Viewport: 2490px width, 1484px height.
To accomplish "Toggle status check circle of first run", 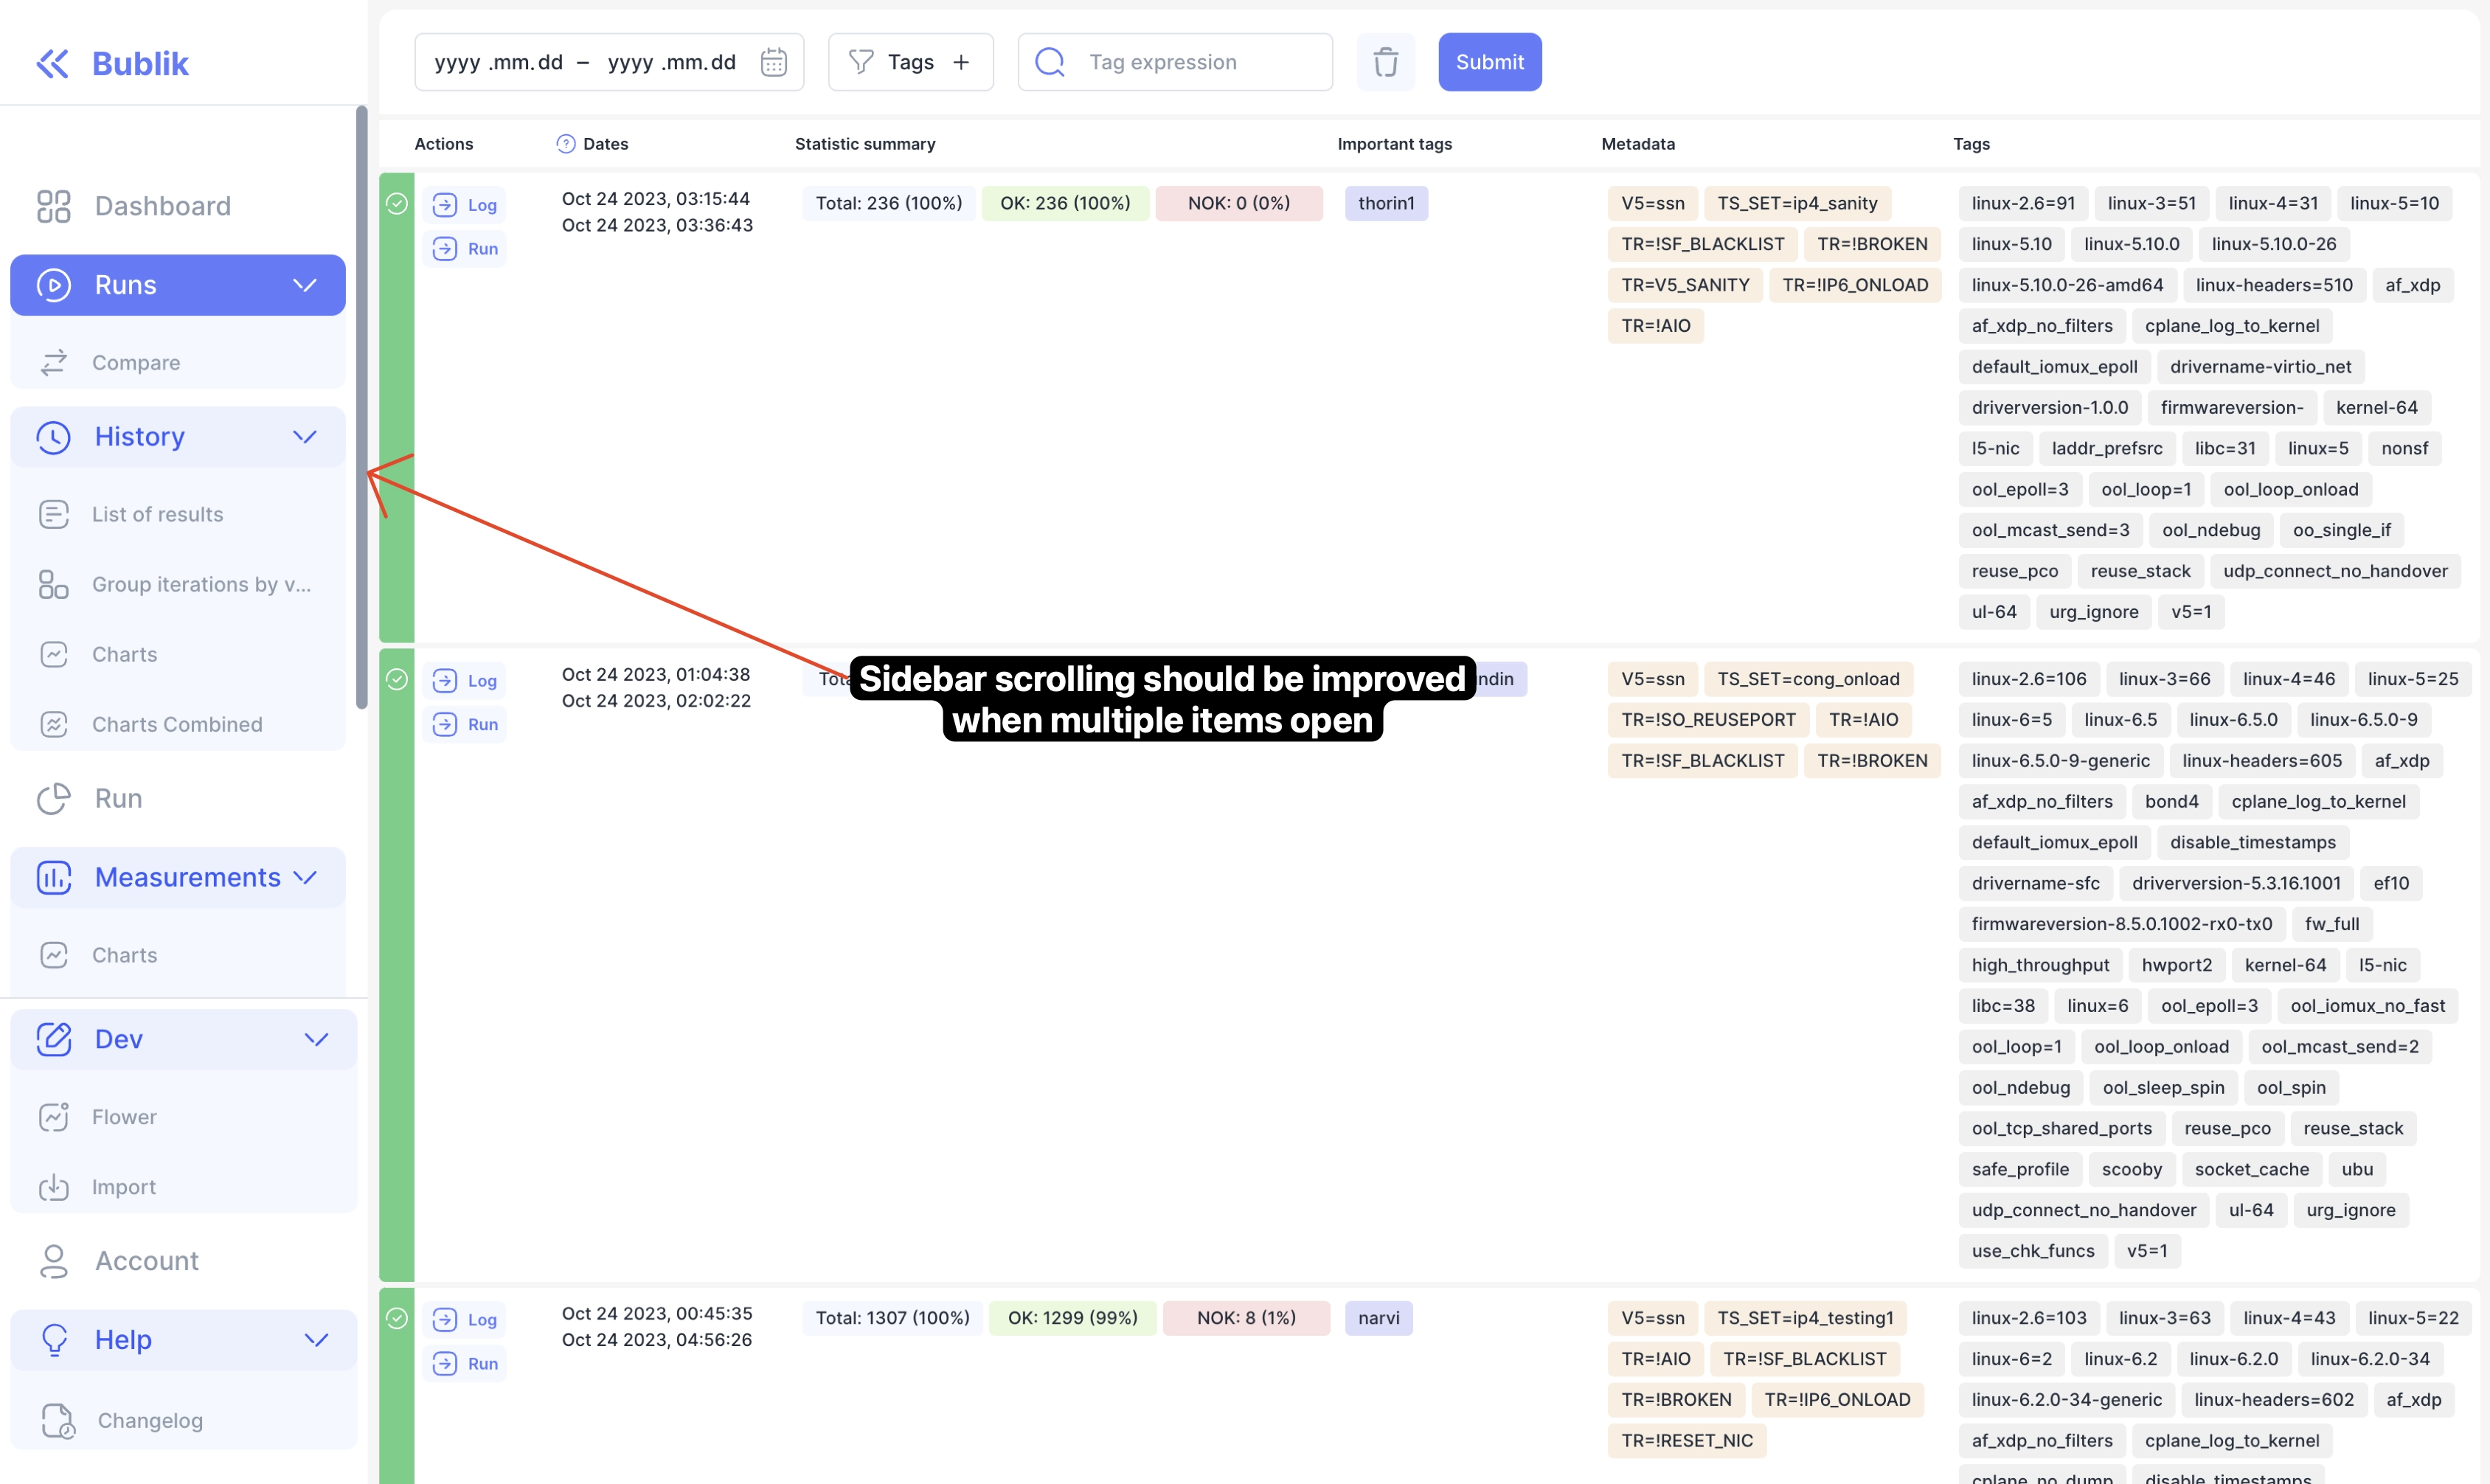I will click(397, 204).
